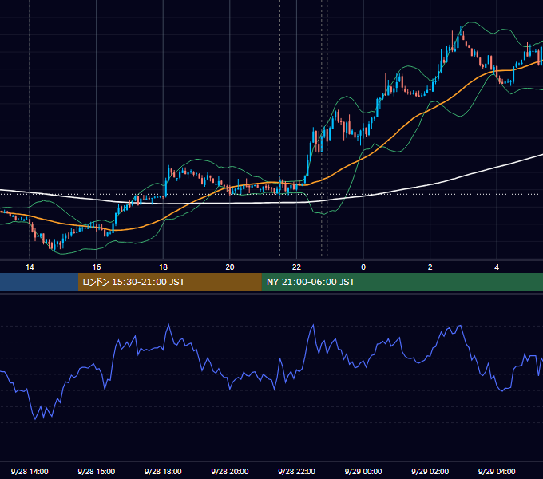Select the NY 21:00-06:00 JST session bar
Viewport: 543px width, 479px height.
(402, 282)
